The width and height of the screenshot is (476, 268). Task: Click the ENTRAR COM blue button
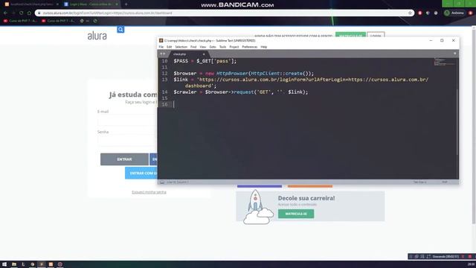[141, 173]
